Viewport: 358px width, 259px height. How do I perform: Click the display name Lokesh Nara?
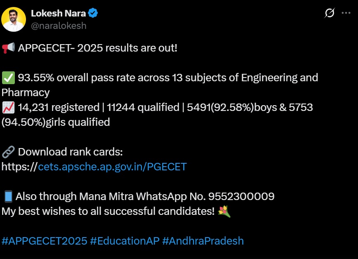(58, 13)
